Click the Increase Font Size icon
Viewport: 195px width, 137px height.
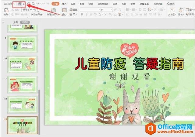115,9
